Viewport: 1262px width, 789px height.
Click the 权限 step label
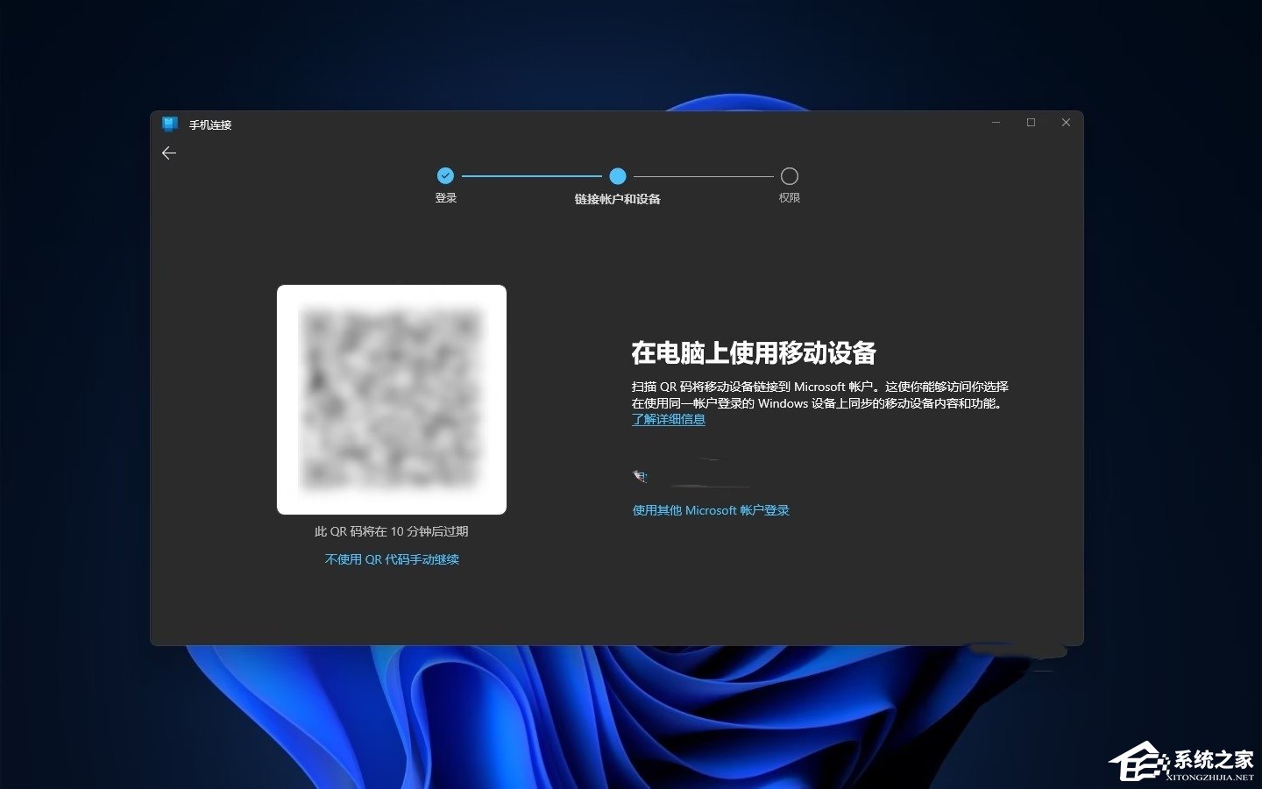790,198
